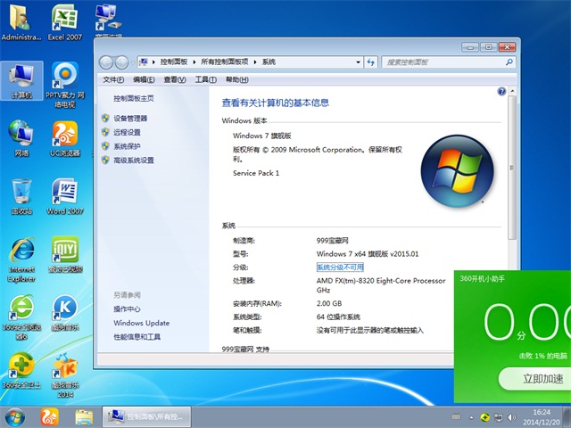
Task: Open the Administrator folder desktop icon
Action: [21, 21]
